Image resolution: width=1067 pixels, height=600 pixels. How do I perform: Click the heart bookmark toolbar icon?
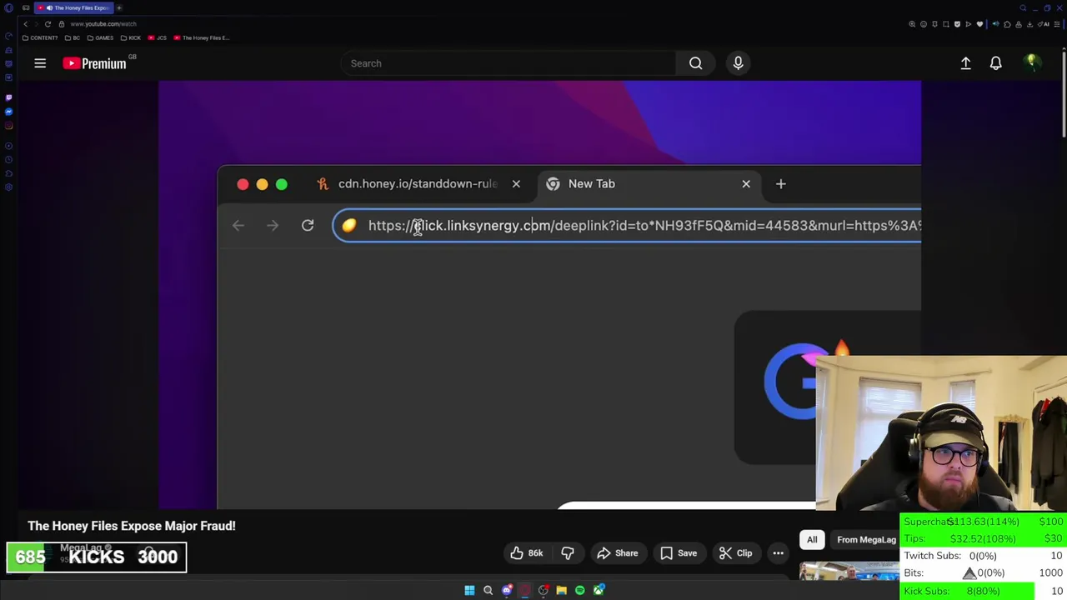click(979, 24)
